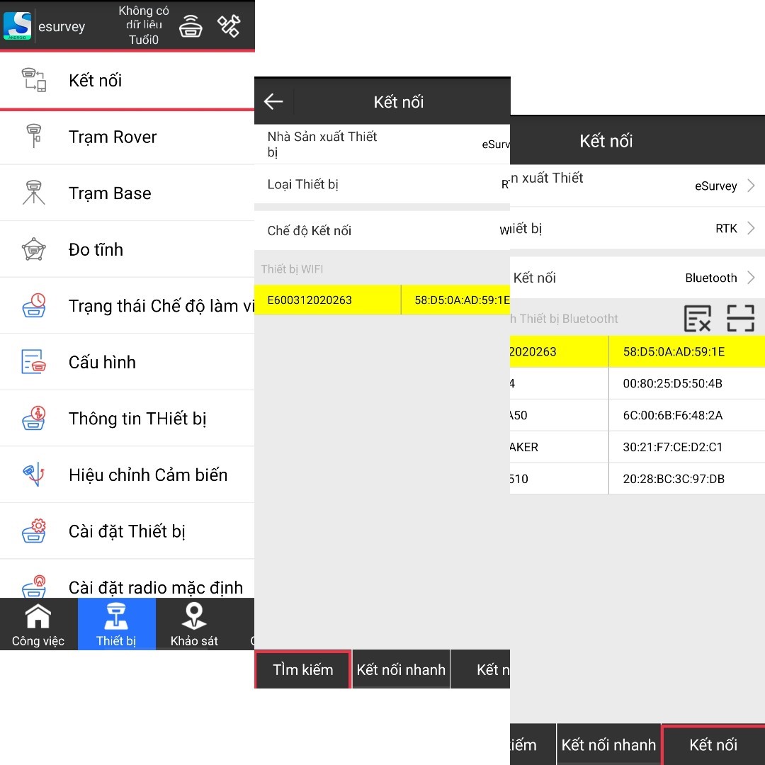This screenshot has height=765, width=765.
Task: Tap the back arrow in Kết nối screen
Action: [273, 102]
